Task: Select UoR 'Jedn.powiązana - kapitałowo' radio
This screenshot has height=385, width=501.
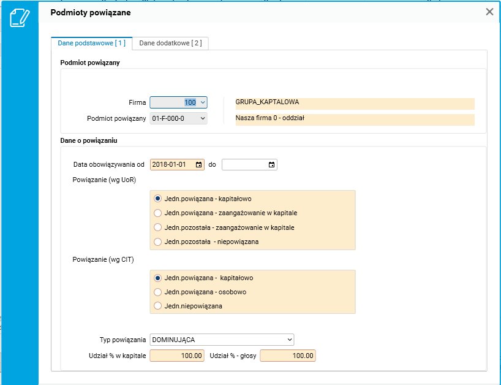Action: point(158,199)
